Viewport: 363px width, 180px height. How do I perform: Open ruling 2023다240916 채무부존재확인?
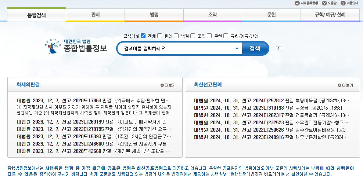click(x=271, y=137)
